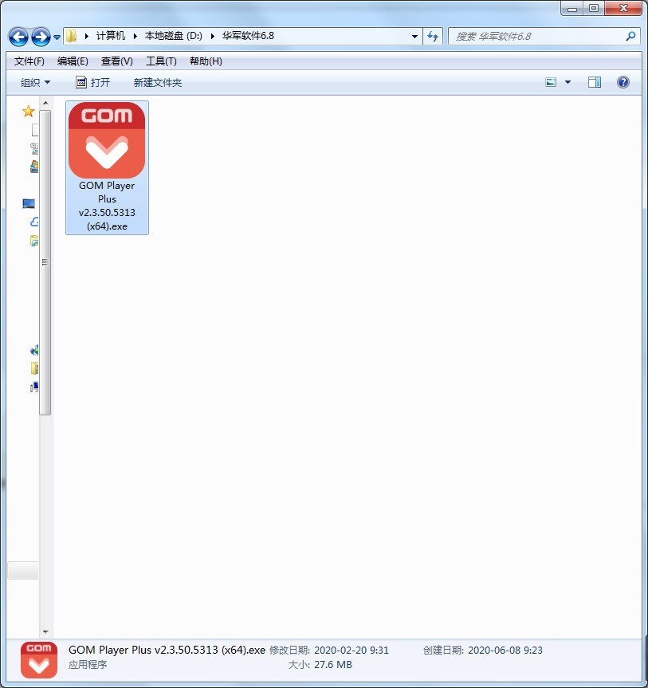Open the 帮助(H) menu
Viewport: 648px width, 688px height.
(x=206, y=61)
